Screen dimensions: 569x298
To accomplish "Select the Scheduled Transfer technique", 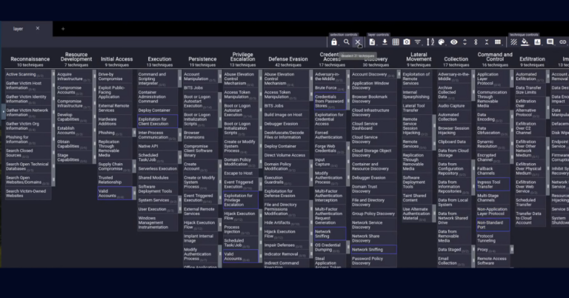I will [530, 202].
